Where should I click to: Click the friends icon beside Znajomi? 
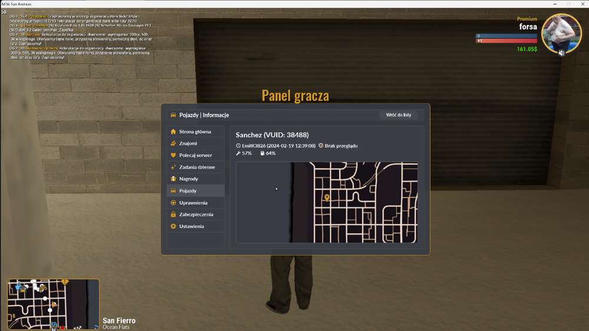point(173,143)
